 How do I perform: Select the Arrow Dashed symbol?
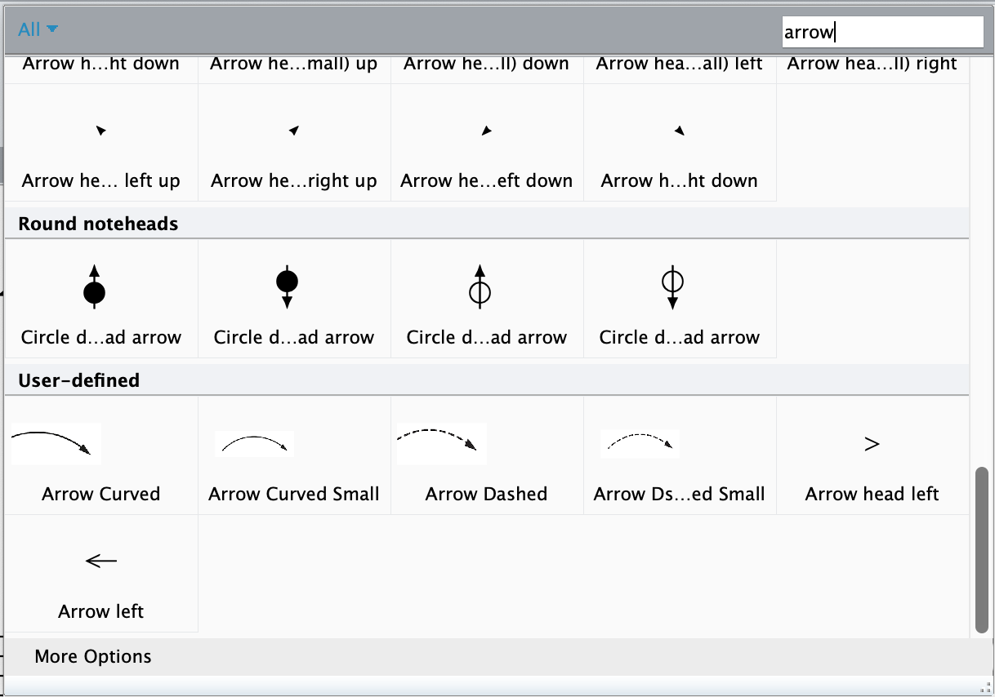[487, 457]
